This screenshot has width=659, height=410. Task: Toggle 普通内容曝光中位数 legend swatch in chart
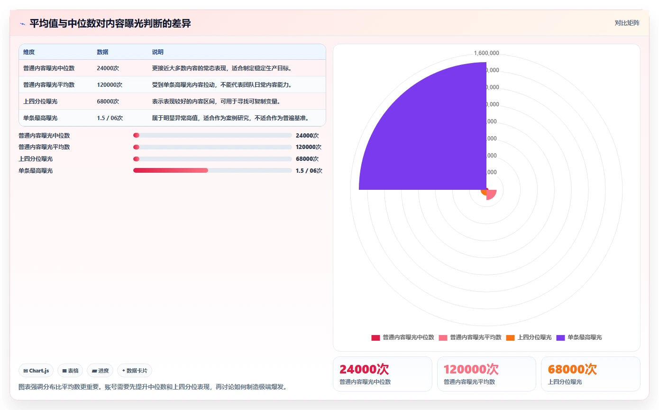pos(375,337)
